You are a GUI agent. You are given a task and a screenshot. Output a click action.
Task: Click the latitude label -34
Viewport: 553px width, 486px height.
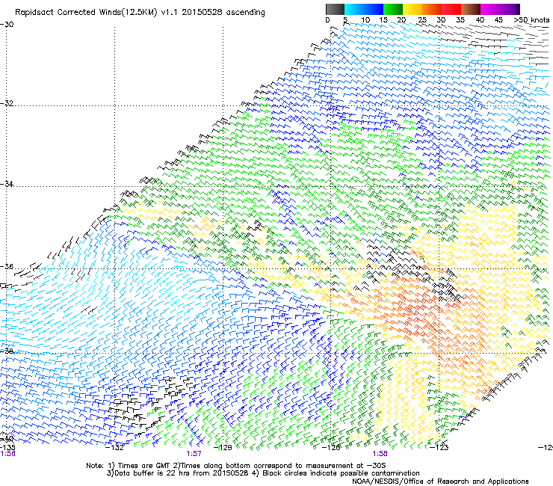[x=7, y=184]
